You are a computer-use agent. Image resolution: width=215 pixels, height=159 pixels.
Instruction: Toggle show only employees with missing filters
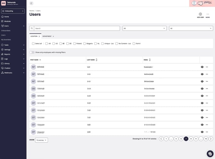[x=32, y=52]
